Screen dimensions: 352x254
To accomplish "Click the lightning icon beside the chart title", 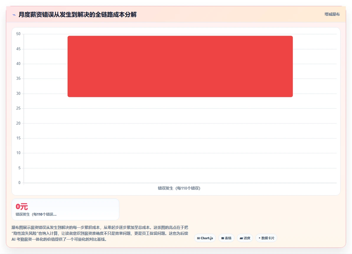I will coord(14,15).
